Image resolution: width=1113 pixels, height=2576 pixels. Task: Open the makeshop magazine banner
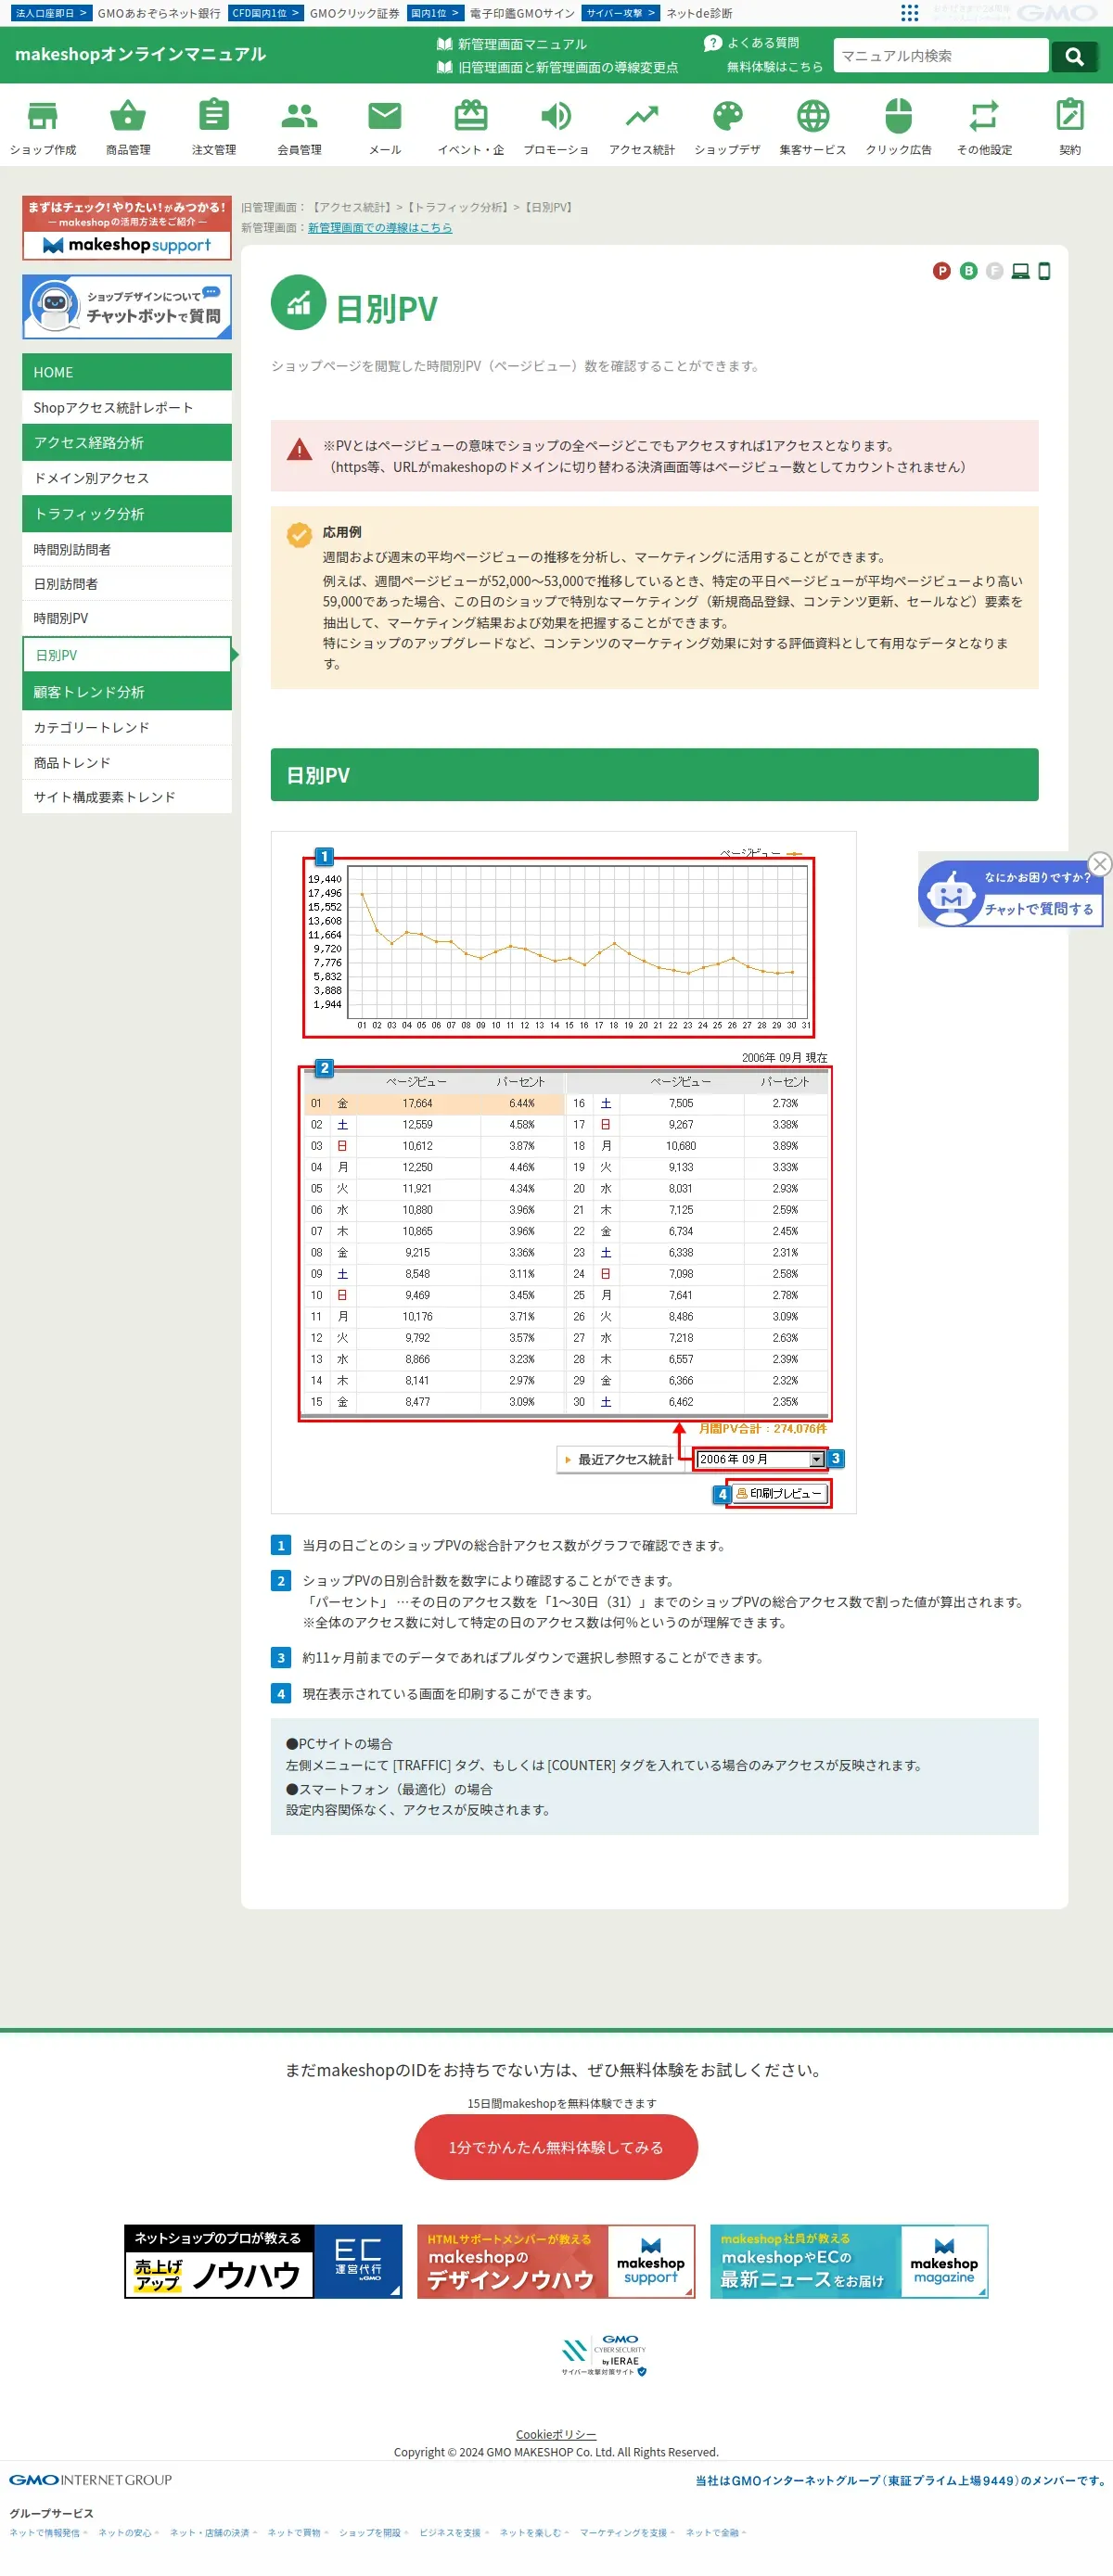point(849,2262)
